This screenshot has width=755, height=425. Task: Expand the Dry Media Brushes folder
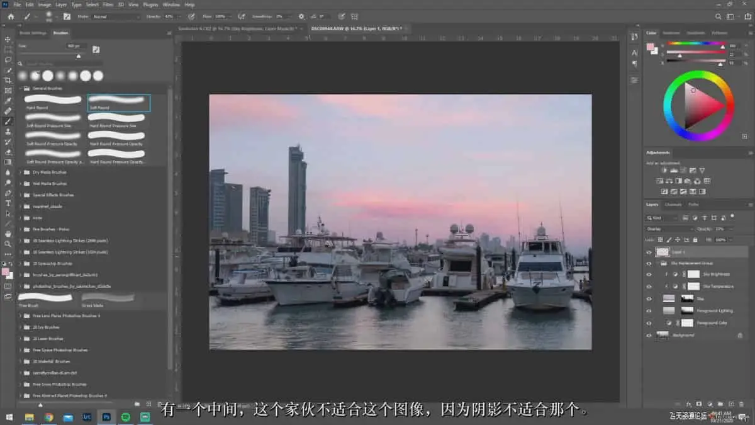(20, 172)
